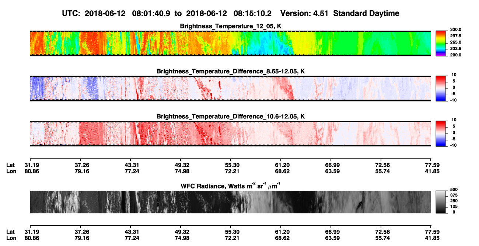Select the 'Version: 4.51' text in header
479x246 pixels.
click(305, 13)
